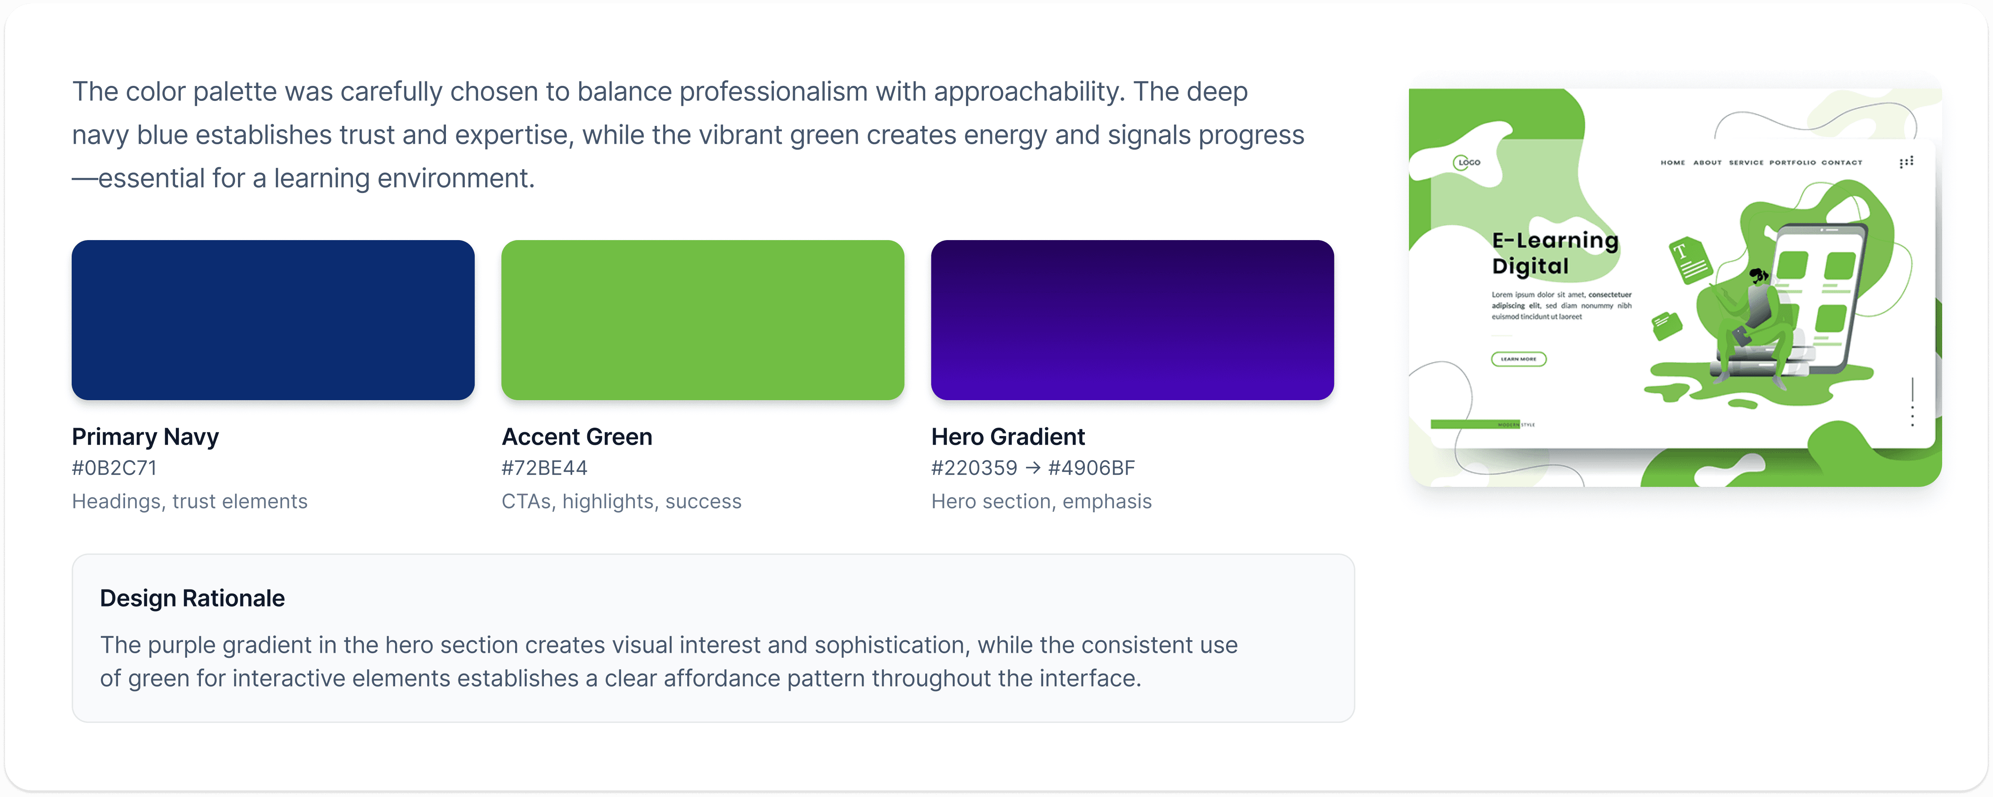Click the E-Learning Digital headline in mockup
Screen dimensions: 1993x797
(x=1555, y=253)
